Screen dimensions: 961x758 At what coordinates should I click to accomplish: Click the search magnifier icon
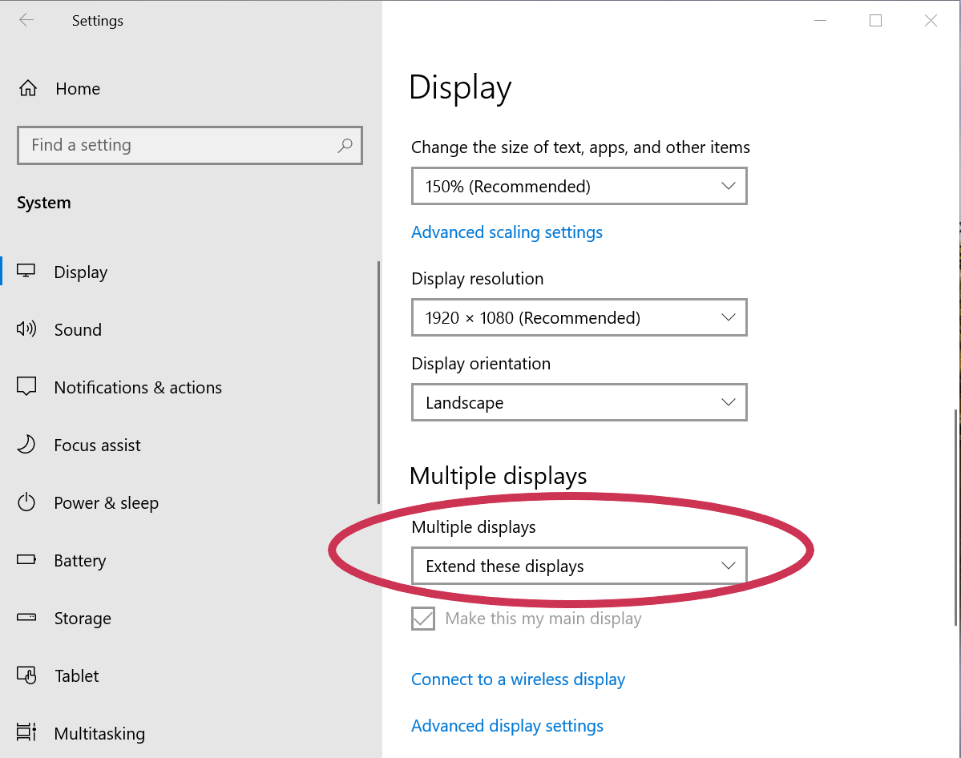pos(345,145)
